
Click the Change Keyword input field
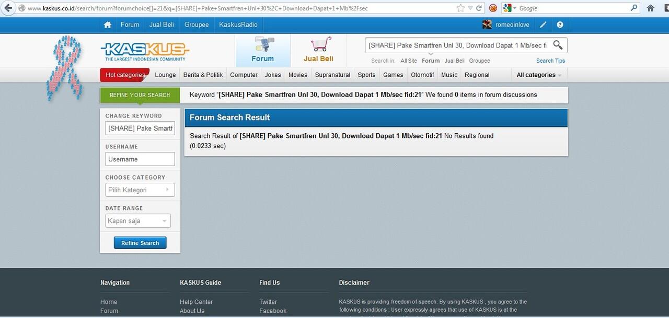(x=140, y=128)
